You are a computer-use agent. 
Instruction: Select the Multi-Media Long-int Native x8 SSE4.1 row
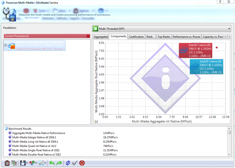[x=35, y=141]
